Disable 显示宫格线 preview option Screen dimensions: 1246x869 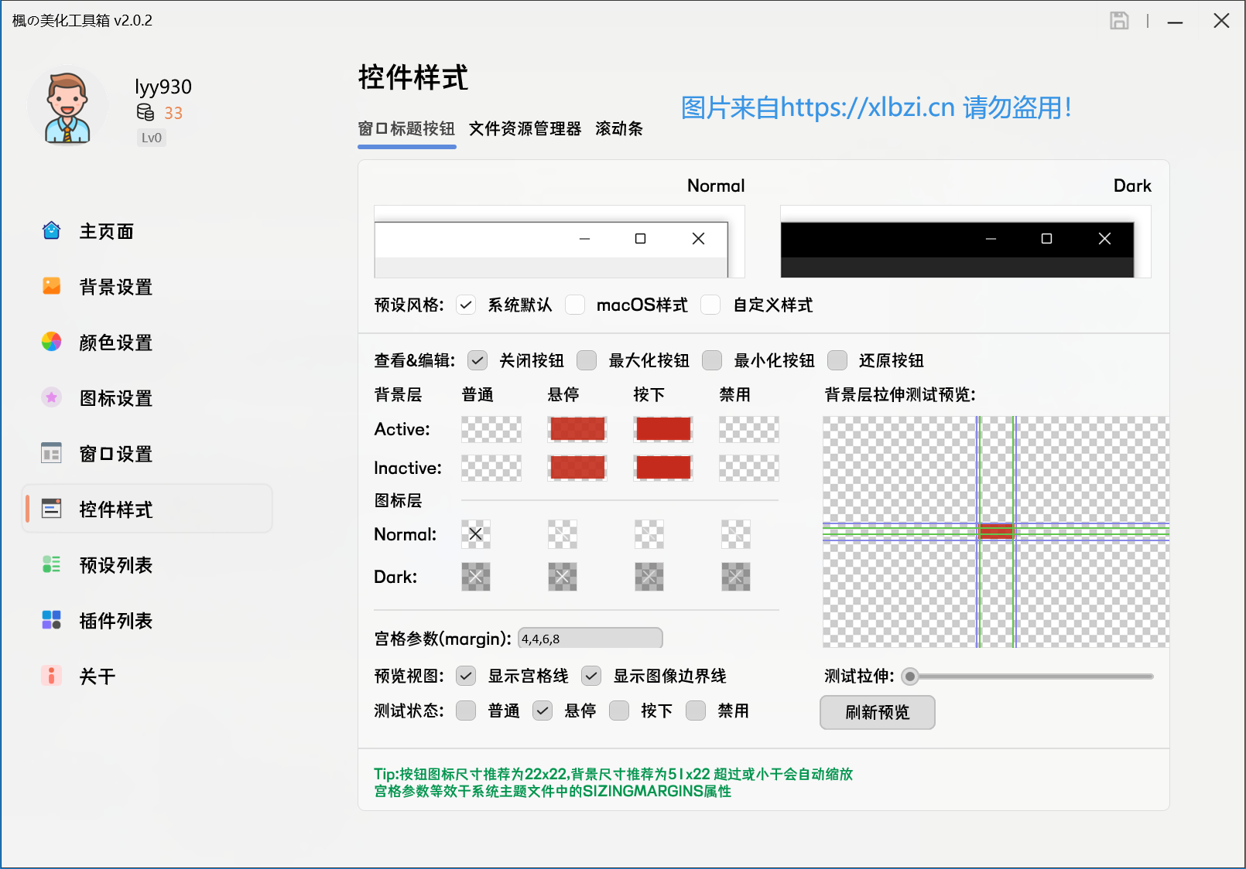(x=465, y=676)
